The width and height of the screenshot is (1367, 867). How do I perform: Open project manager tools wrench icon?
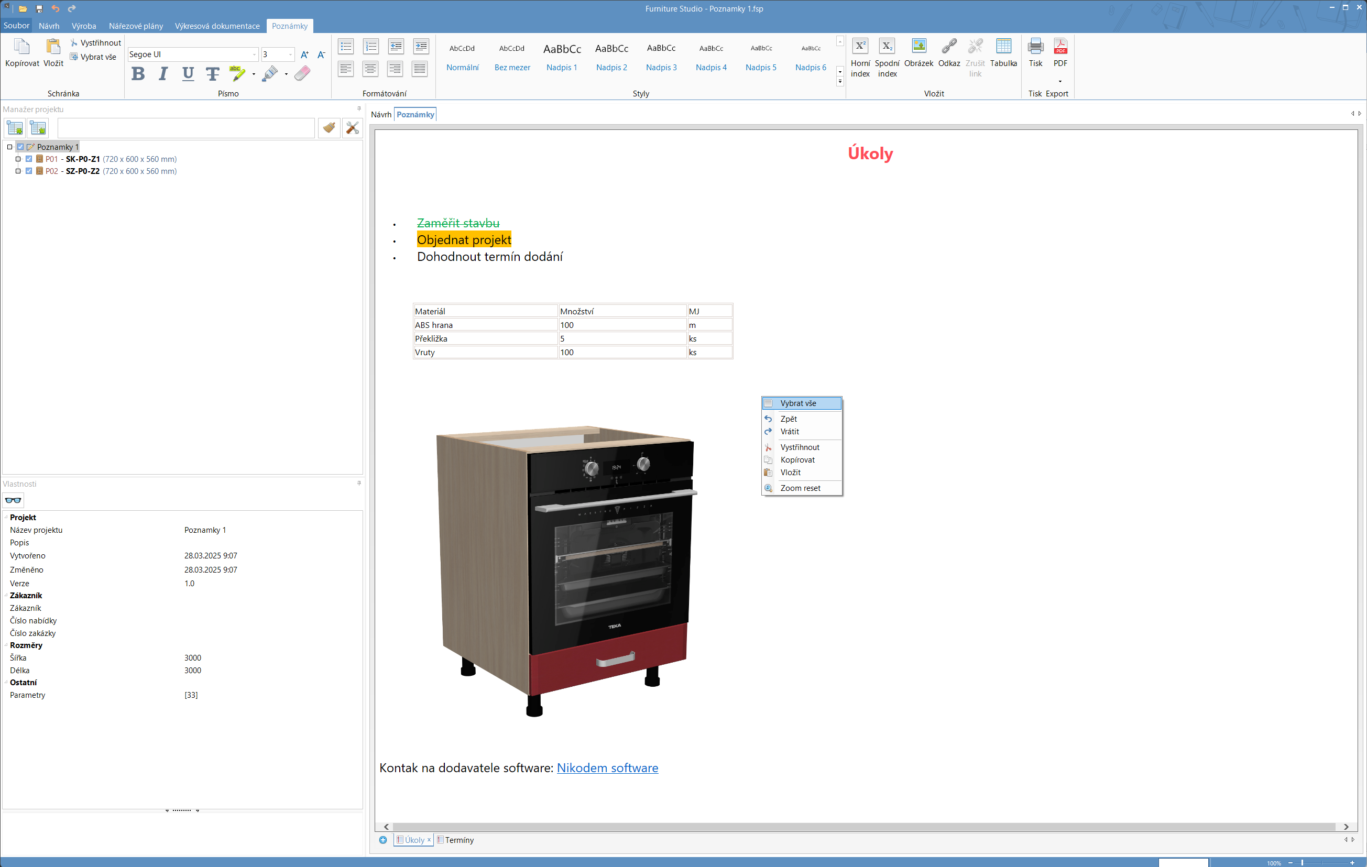point(353,128)
